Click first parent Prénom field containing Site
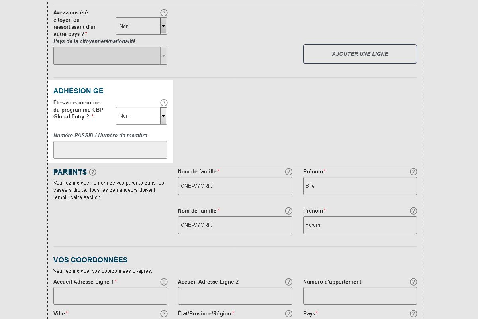 tap(360, 186)
